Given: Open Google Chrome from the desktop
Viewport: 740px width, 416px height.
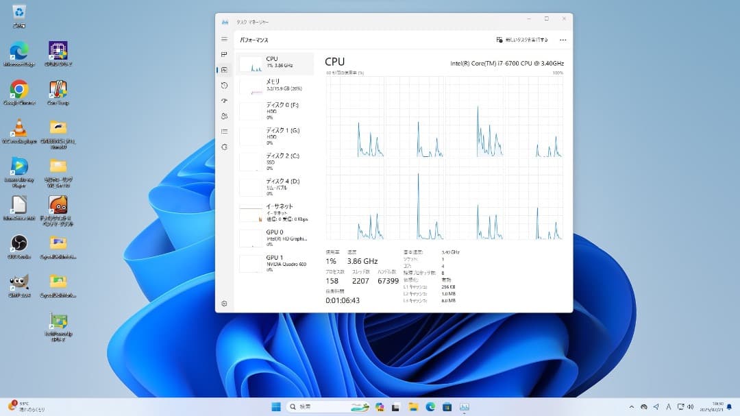Looking at the screenshot, I should pos(18,89).
